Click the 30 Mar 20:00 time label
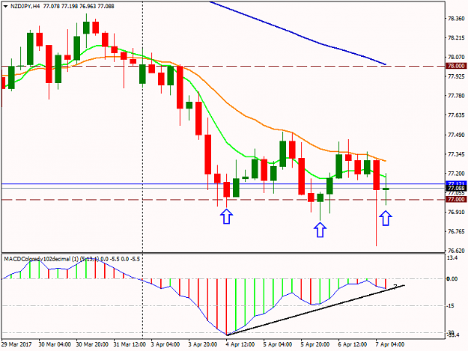468x351 pixels. (x=92, y=344)
